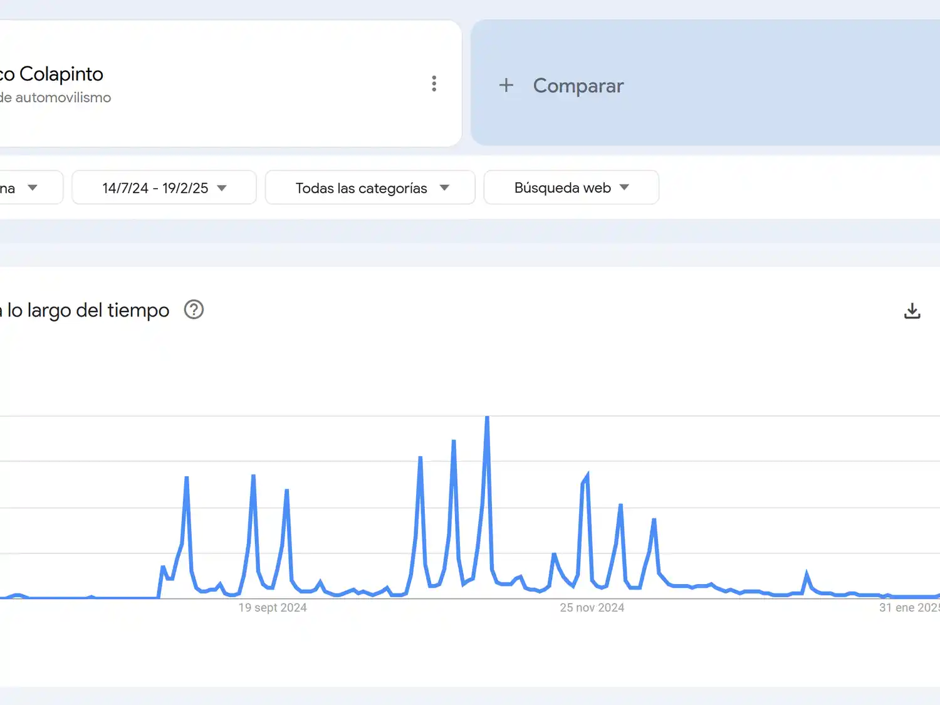
Task: Click the plus icon beside Comparar
Action: point(506,85)
